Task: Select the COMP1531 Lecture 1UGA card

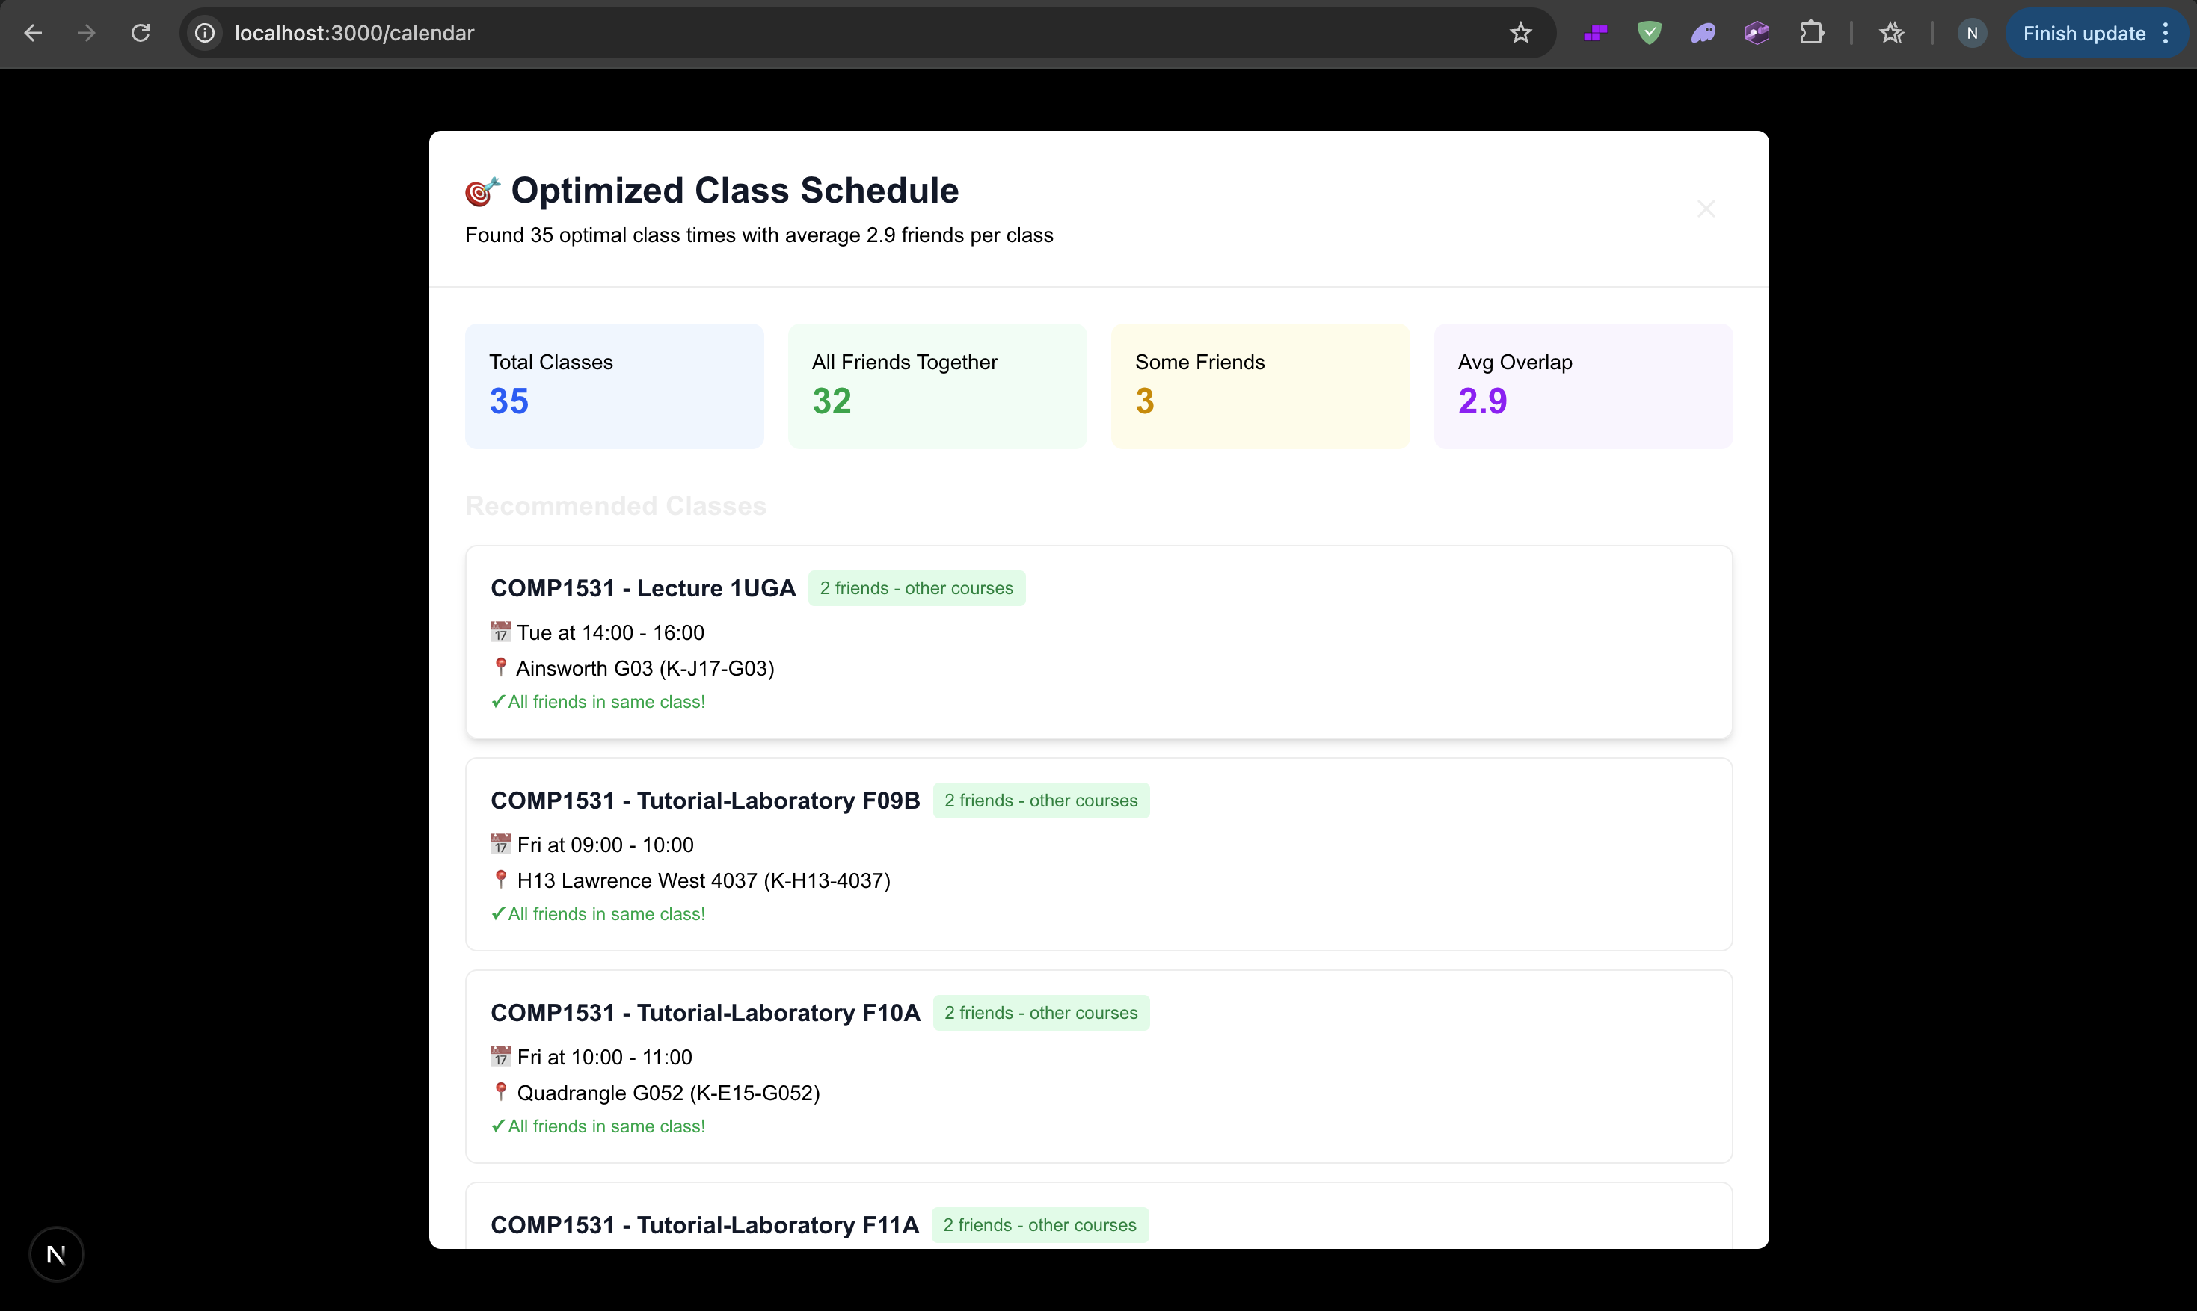Action: pos(1098,642)
